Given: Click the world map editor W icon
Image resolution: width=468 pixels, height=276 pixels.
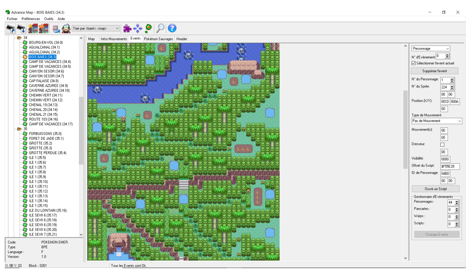Looking at the screenshot, I should [x=56, y=28].
